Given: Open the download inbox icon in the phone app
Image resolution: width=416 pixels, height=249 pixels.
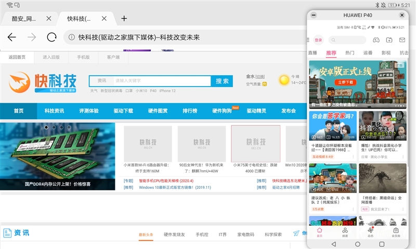Looking at the screenshot, I should coord(389,40).
